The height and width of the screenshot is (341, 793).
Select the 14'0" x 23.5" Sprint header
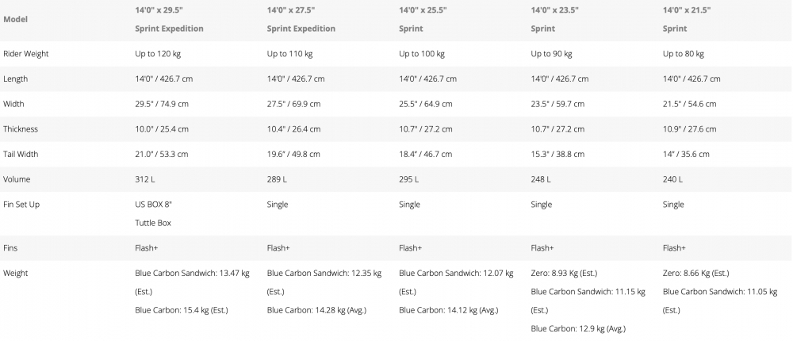click(x=554, y=20)
